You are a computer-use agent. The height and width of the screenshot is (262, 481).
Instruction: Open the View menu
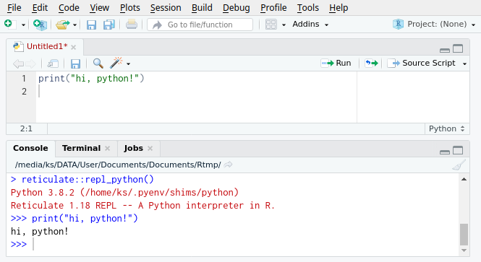pos(99,8)
